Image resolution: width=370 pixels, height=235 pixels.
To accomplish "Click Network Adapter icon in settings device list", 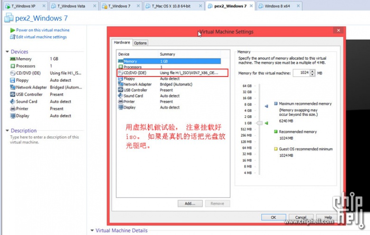I will tap(120, 84).
